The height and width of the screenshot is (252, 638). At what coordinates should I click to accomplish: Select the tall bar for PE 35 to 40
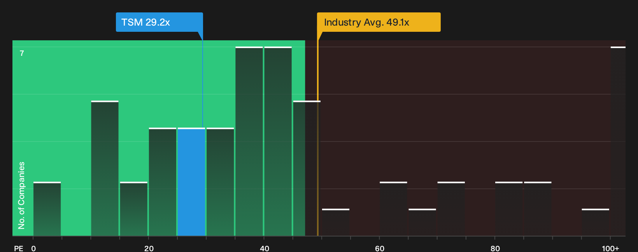click(x=249, y=141)
